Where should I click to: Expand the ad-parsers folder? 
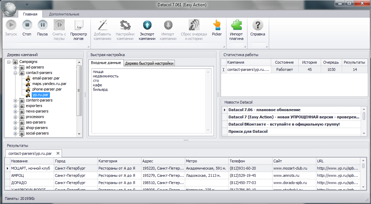[15, 67]
